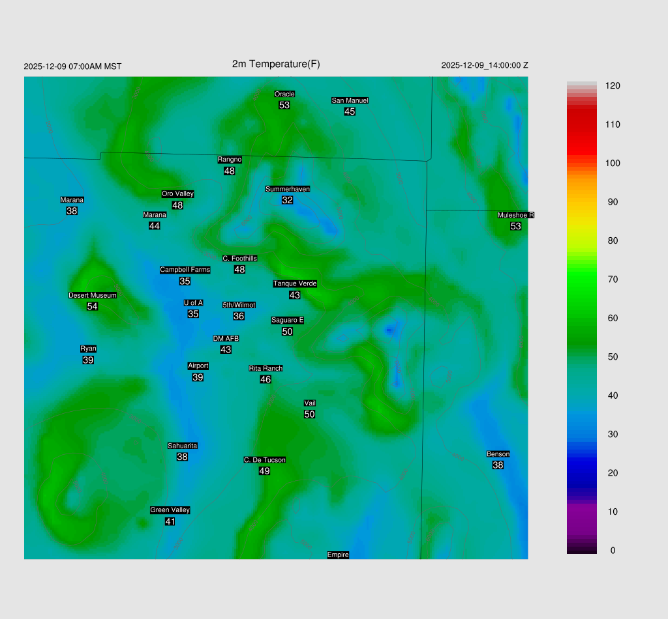The image size is (668, 619).
Task: Click the U of A station label
Action: (193, 303)
